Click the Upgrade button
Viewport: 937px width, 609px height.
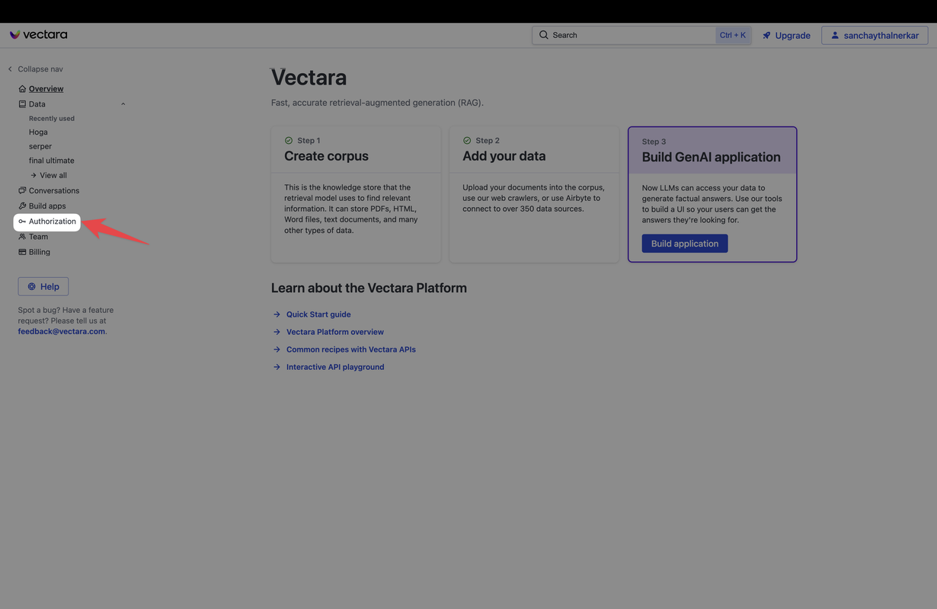(787, 35)
